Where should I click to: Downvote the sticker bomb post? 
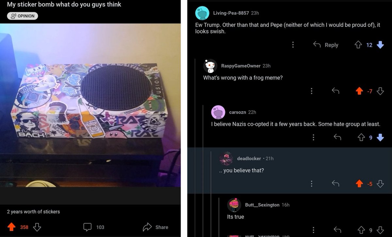37,227
